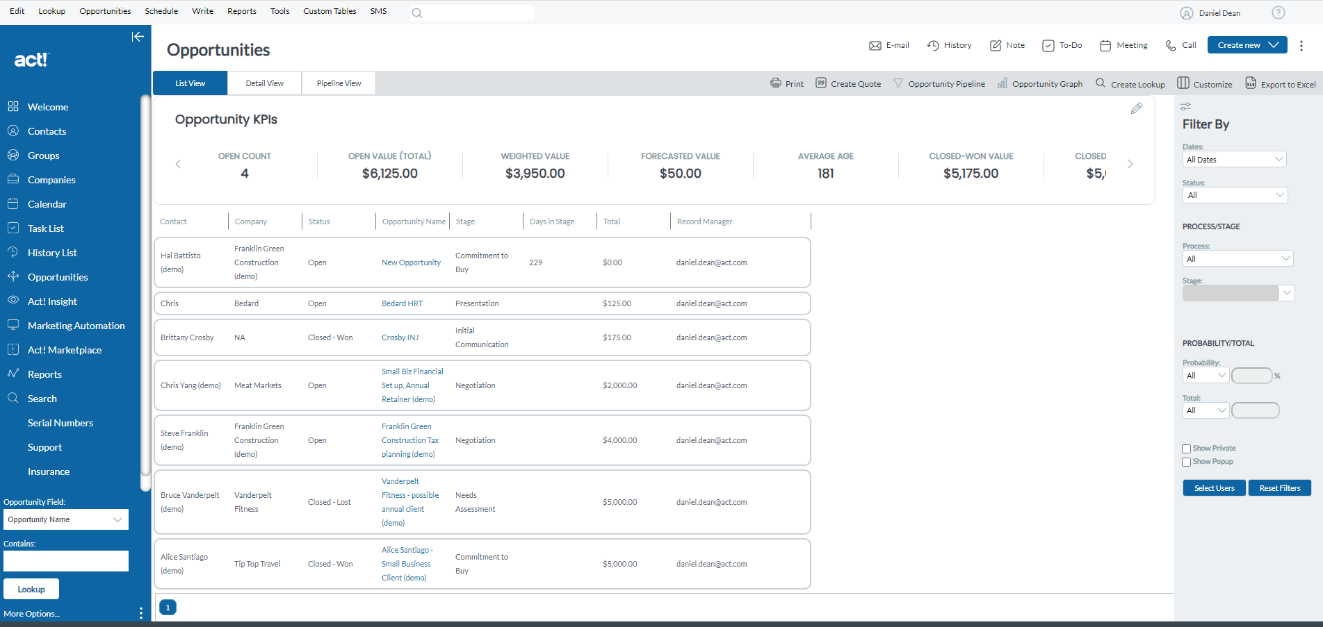Click the Reset Filters button
The height and width of the screenshot is (627, 1323).
tap(1279, 488)
